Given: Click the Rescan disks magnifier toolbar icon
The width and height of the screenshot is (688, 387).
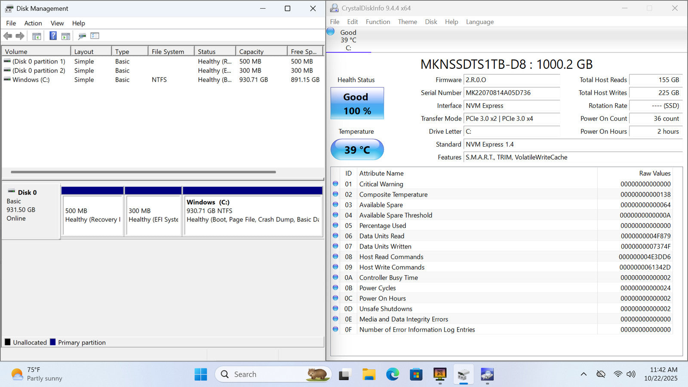Looking at the screenshot, I should coord(82,36).
